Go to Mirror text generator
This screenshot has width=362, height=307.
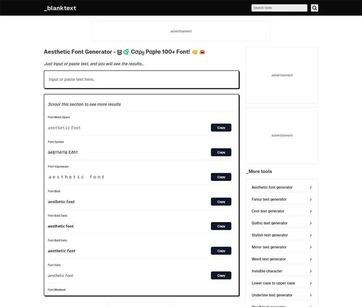point(269,247)
